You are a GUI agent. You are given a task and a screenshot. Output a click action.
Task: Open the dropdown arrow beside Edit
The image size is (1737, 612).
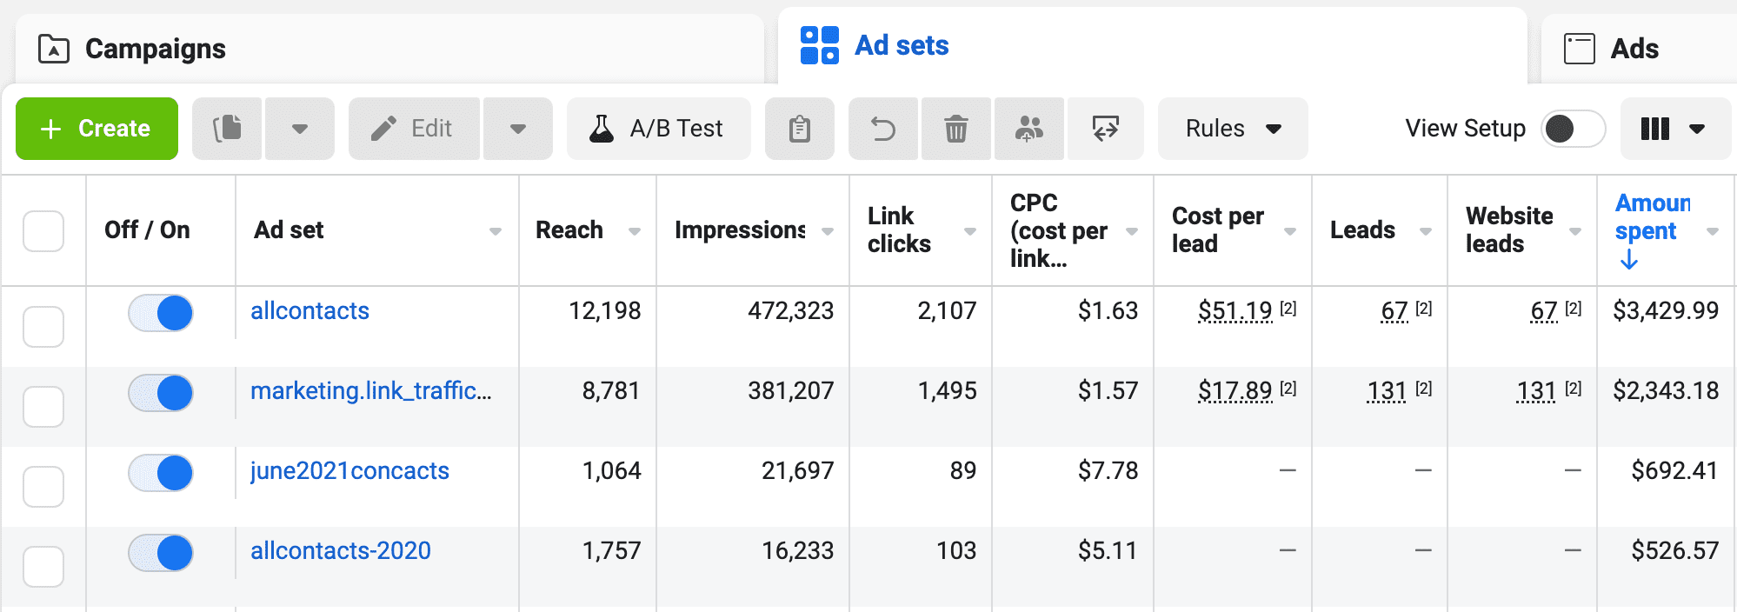pos(518,129)
